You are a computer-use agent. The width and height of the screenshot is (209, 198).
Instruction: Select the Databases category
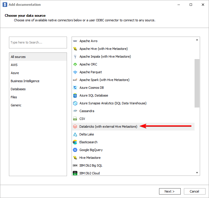click(x=18, y=89)
